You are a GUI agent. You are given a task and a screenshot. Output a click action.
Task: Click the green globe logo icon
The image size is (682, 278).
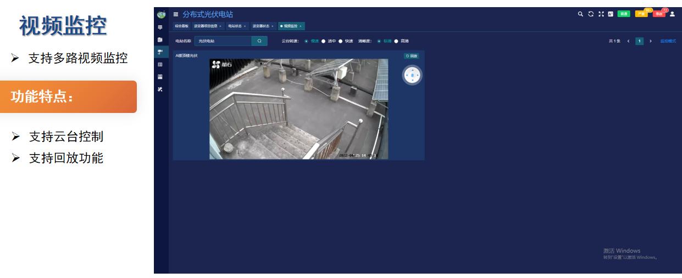point(160,14)
